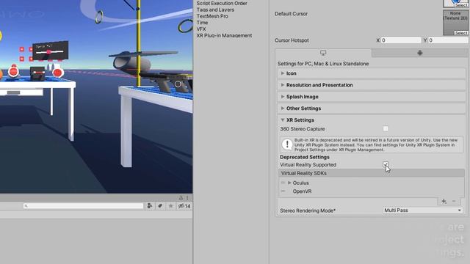This screenshot has width=470, height=264.
Task: Expand the Icon section
Action: pos(372,73)
